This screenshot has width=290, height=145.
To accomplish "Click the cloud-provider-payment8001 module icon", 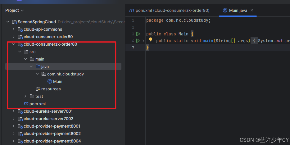I will click(20, 126).
